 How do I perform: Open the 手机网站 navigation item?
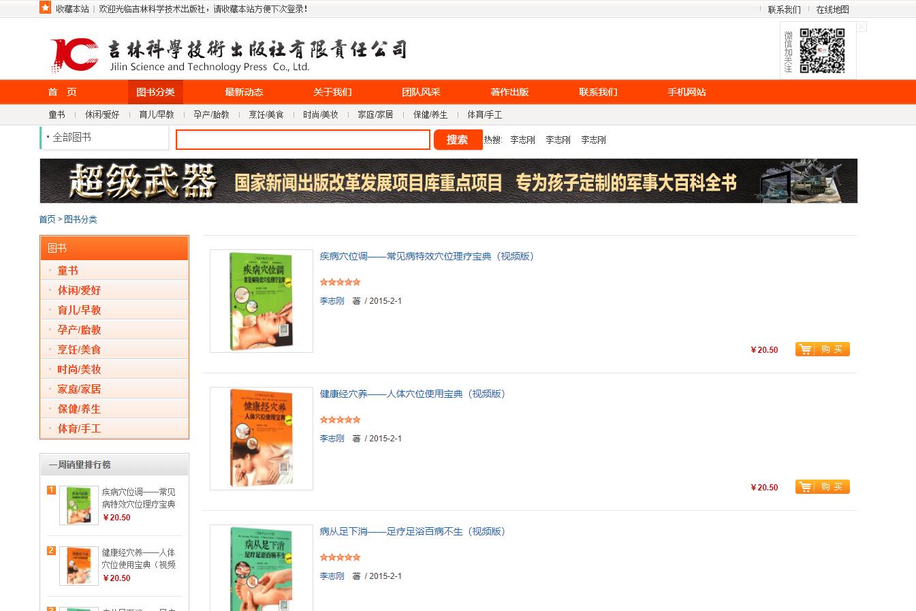(686, 92)
